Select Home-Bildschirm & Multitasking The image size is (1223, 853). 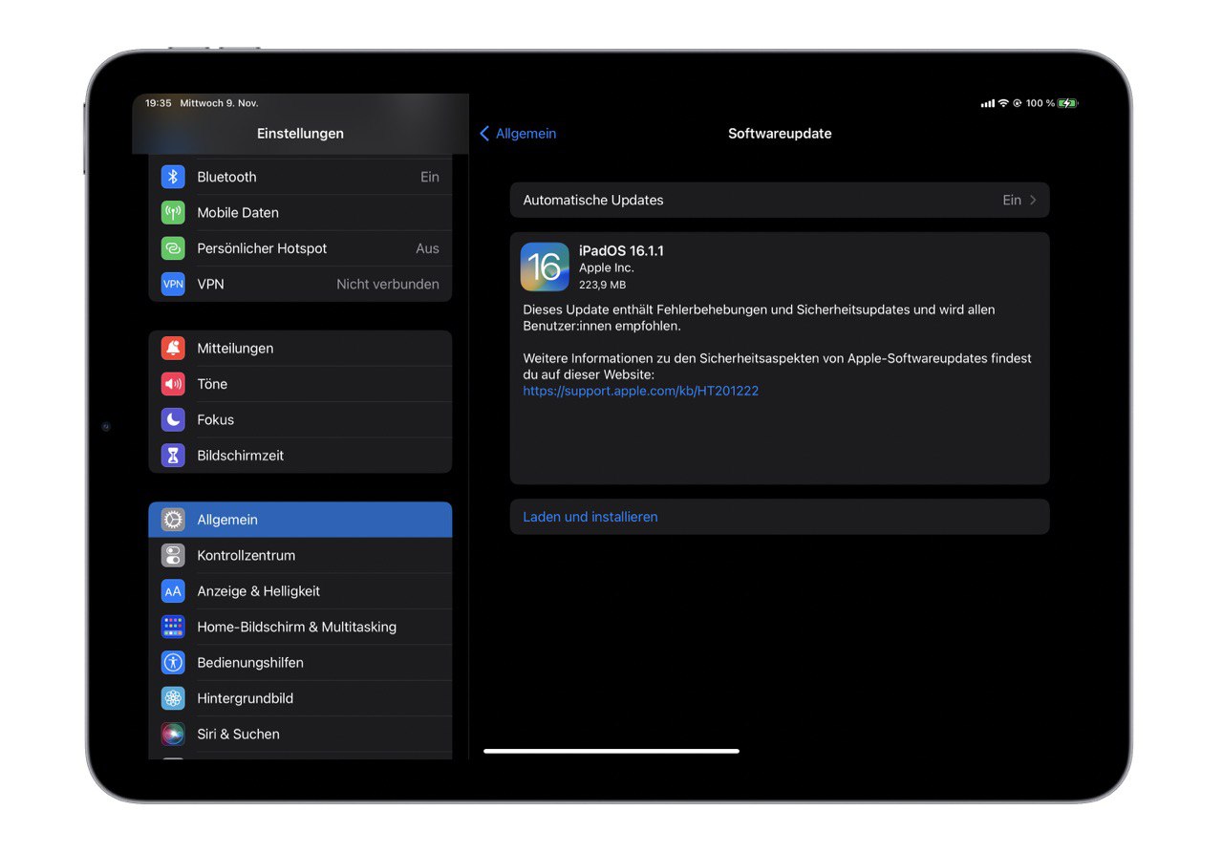[x=300, y=627]
